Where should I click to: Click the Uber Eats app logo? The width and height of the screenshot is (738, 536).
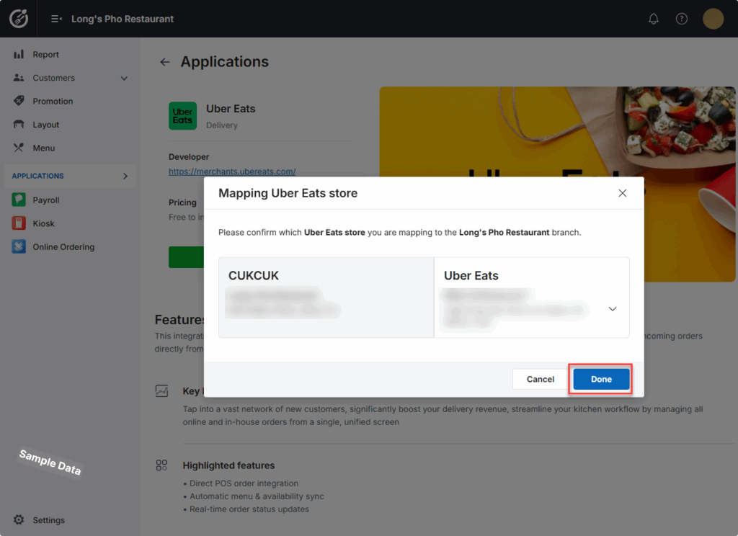tap(182, 116)
